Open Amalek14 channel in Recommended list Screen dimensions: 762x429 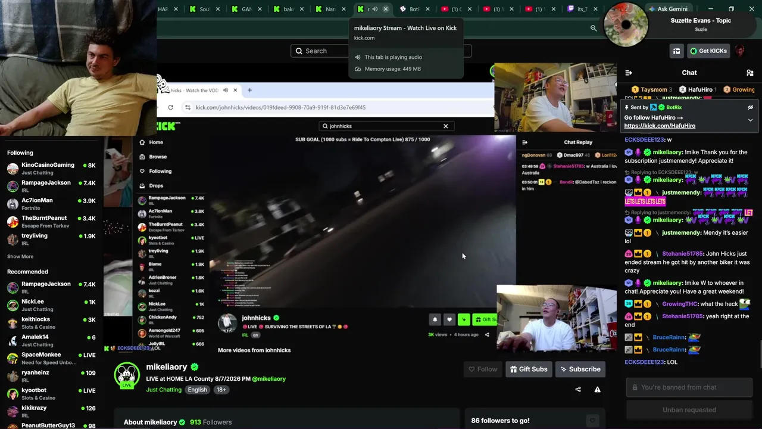51,340
